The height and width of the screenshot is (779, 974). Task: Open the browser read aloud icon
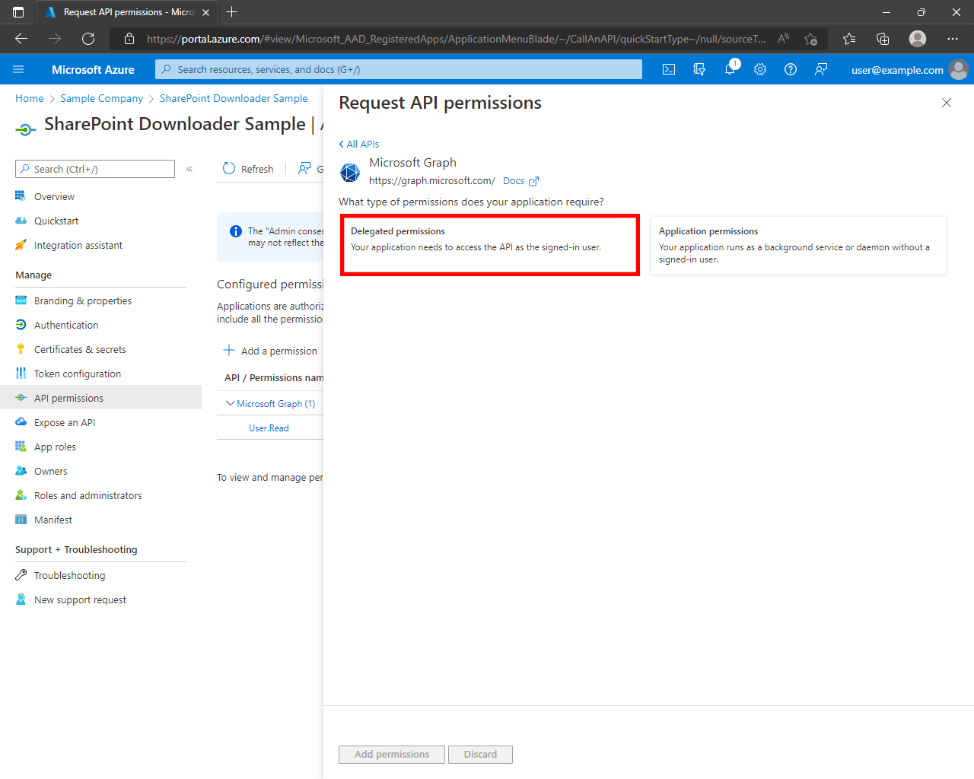click(x=783, y=39)
